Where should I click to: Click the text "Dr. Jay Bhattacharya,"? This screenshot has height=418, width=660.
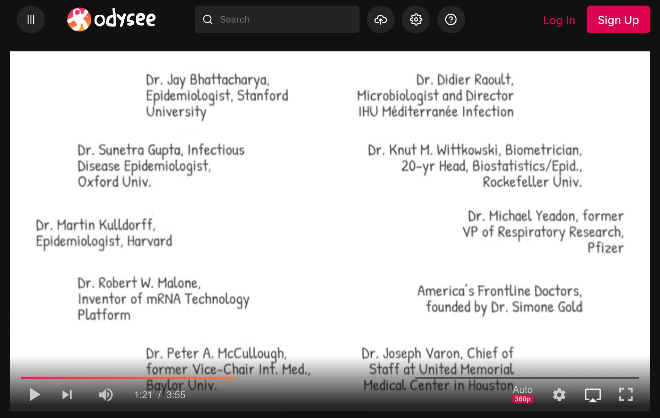[208, 80]
